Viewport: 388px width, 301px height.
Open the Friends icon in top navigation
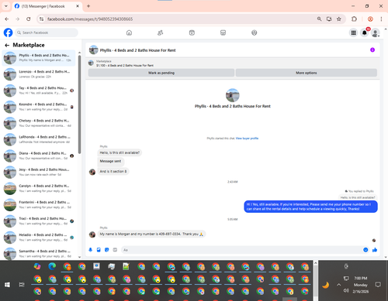161,32
